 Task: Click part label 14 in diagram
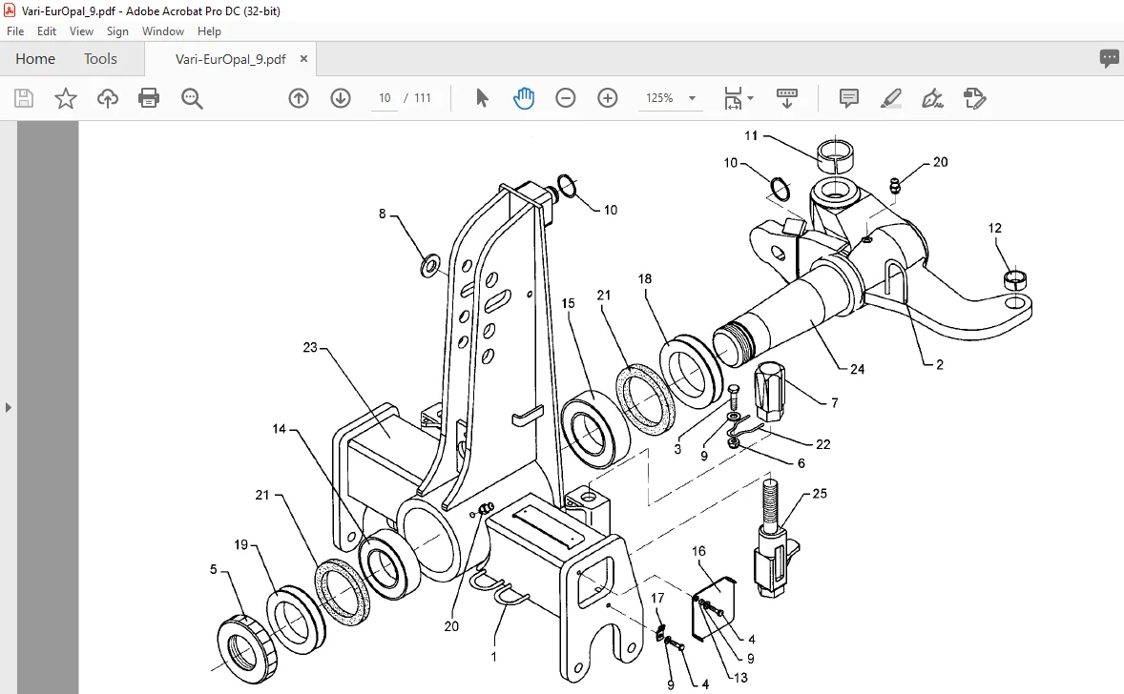279,429
